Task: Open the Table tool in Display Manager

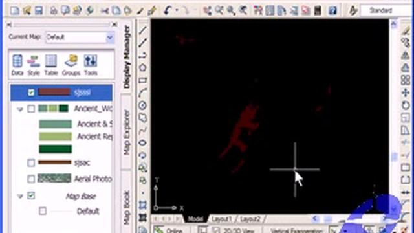Action: coord(50,65)
